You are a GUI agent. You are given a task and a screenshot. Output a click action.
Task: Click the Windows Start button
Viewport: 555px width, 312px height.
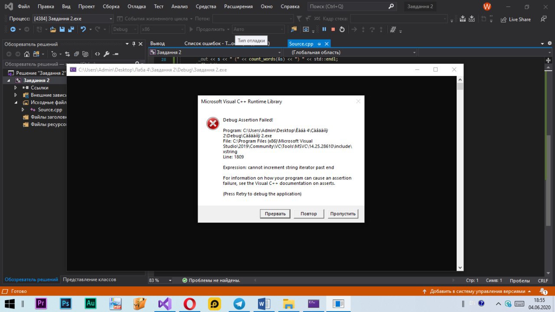point(9,304)
